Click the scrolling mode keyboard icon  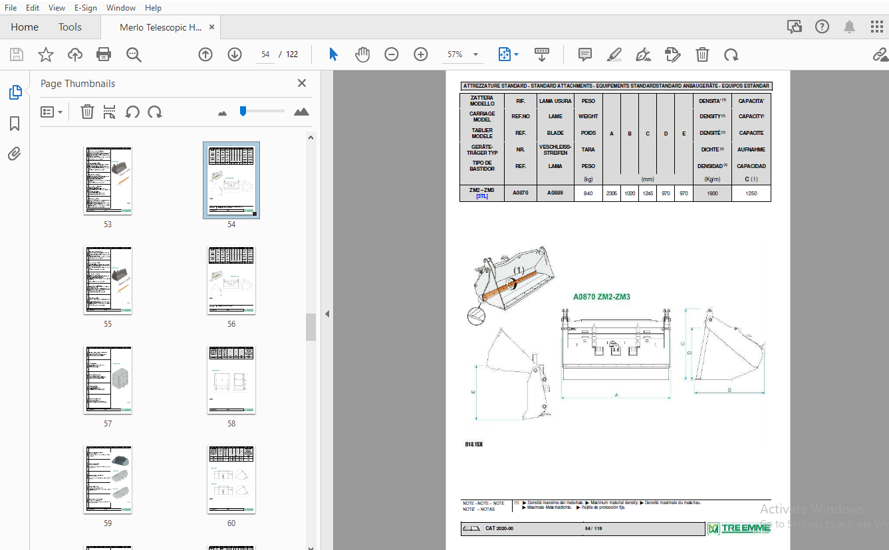542,54
